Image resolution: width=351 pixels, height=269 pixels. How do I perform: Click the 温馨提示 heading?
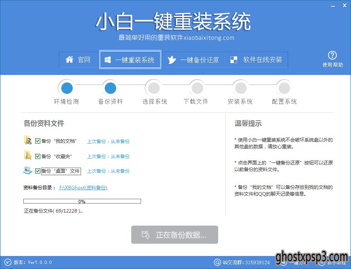click(x=248, y=123)
